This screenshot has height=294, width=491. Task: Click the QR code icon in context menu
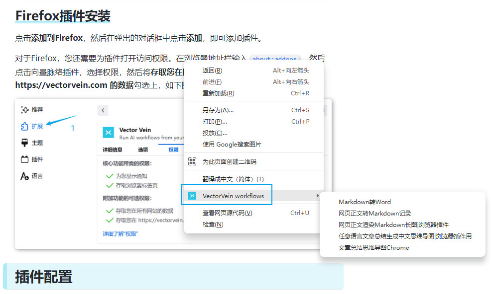point(192,161)
